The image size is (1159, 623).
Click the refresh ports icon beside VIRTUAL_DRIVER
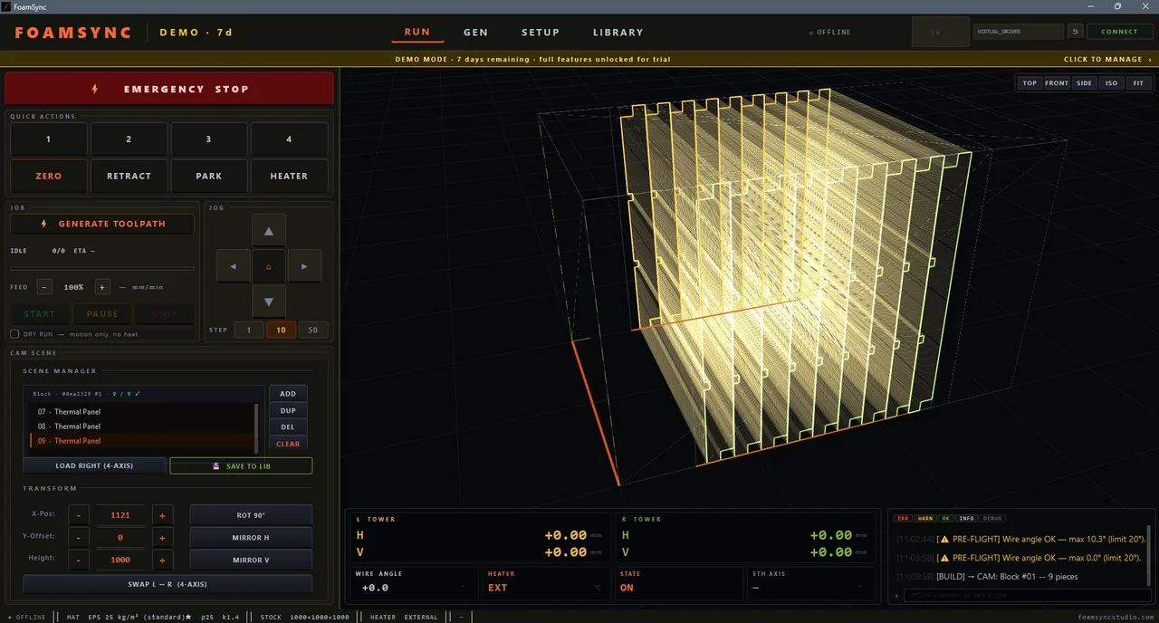tap(1075, 32)
